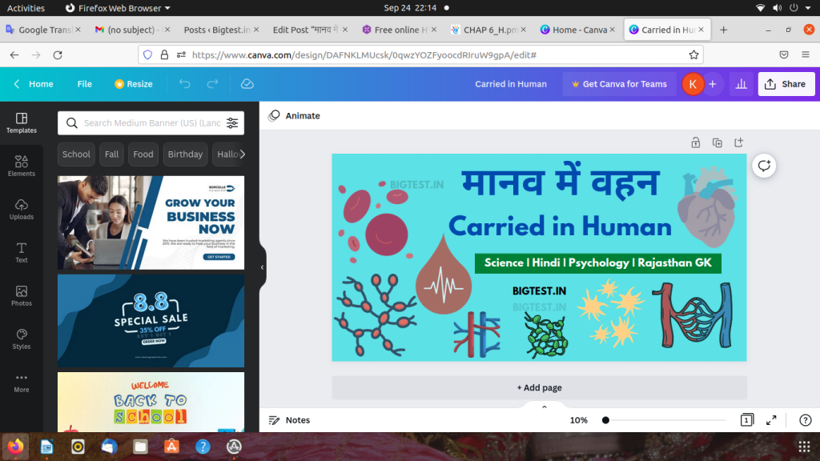Open search filter sliders icon
820x461 pixels.
pyautogui.click(x=232, y=122)
